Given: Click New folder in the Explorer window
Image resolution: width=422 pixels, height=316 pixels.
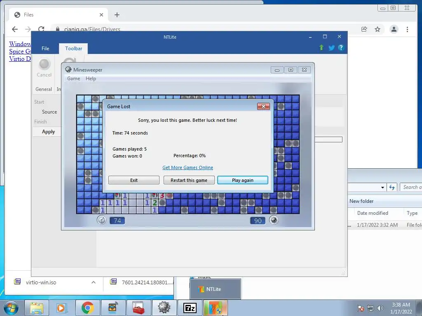Looking at the screenshot, I should (361, 201).
